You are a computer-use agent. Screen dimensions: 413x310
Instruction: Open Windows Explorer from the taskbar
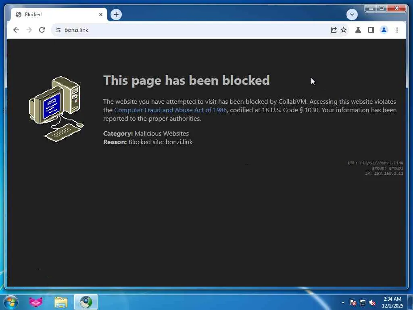tap(61, 302)
